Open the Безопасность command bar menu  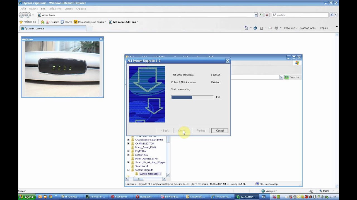point(308,28)
